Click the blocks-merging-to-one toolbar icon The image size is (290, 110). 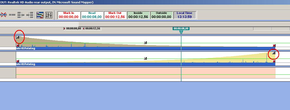[21, 15]
